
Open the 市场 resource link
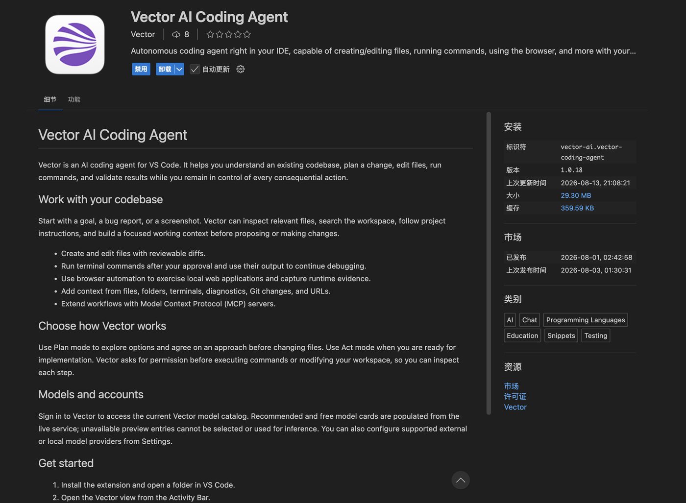pos(512,386)
